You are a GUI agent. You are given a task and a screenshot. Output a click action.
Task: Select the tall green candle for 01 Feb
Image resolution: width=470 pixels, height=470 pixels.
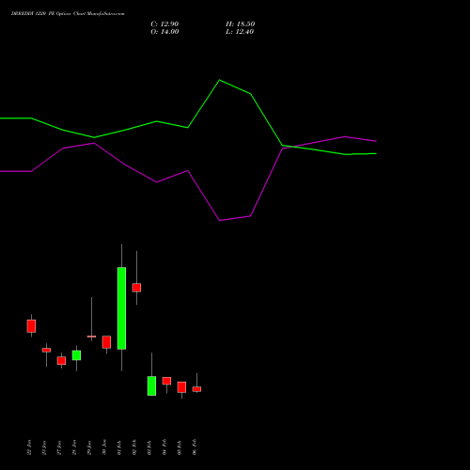121,308
